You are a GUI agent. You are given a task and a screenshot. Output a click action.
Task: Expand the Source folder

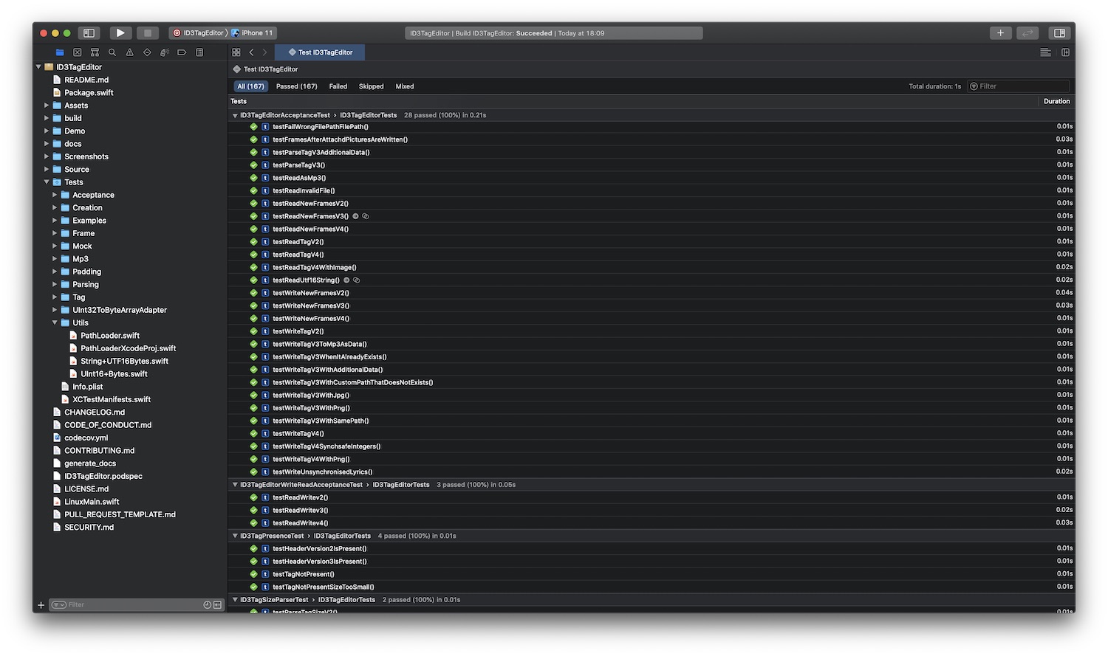[47, 170]
